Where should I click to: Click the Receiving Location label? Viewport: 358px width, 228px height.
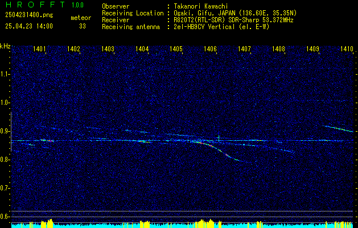[x=133, y=13]
